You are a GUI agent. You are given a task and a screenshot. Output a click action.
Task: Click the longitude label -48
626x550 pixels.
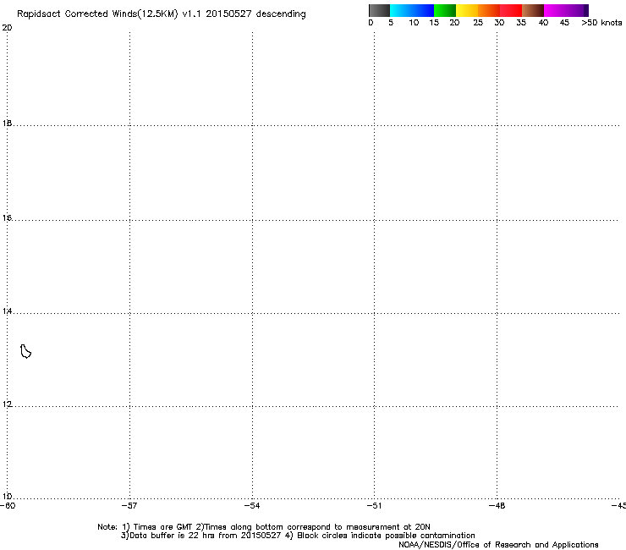[497, 506]
